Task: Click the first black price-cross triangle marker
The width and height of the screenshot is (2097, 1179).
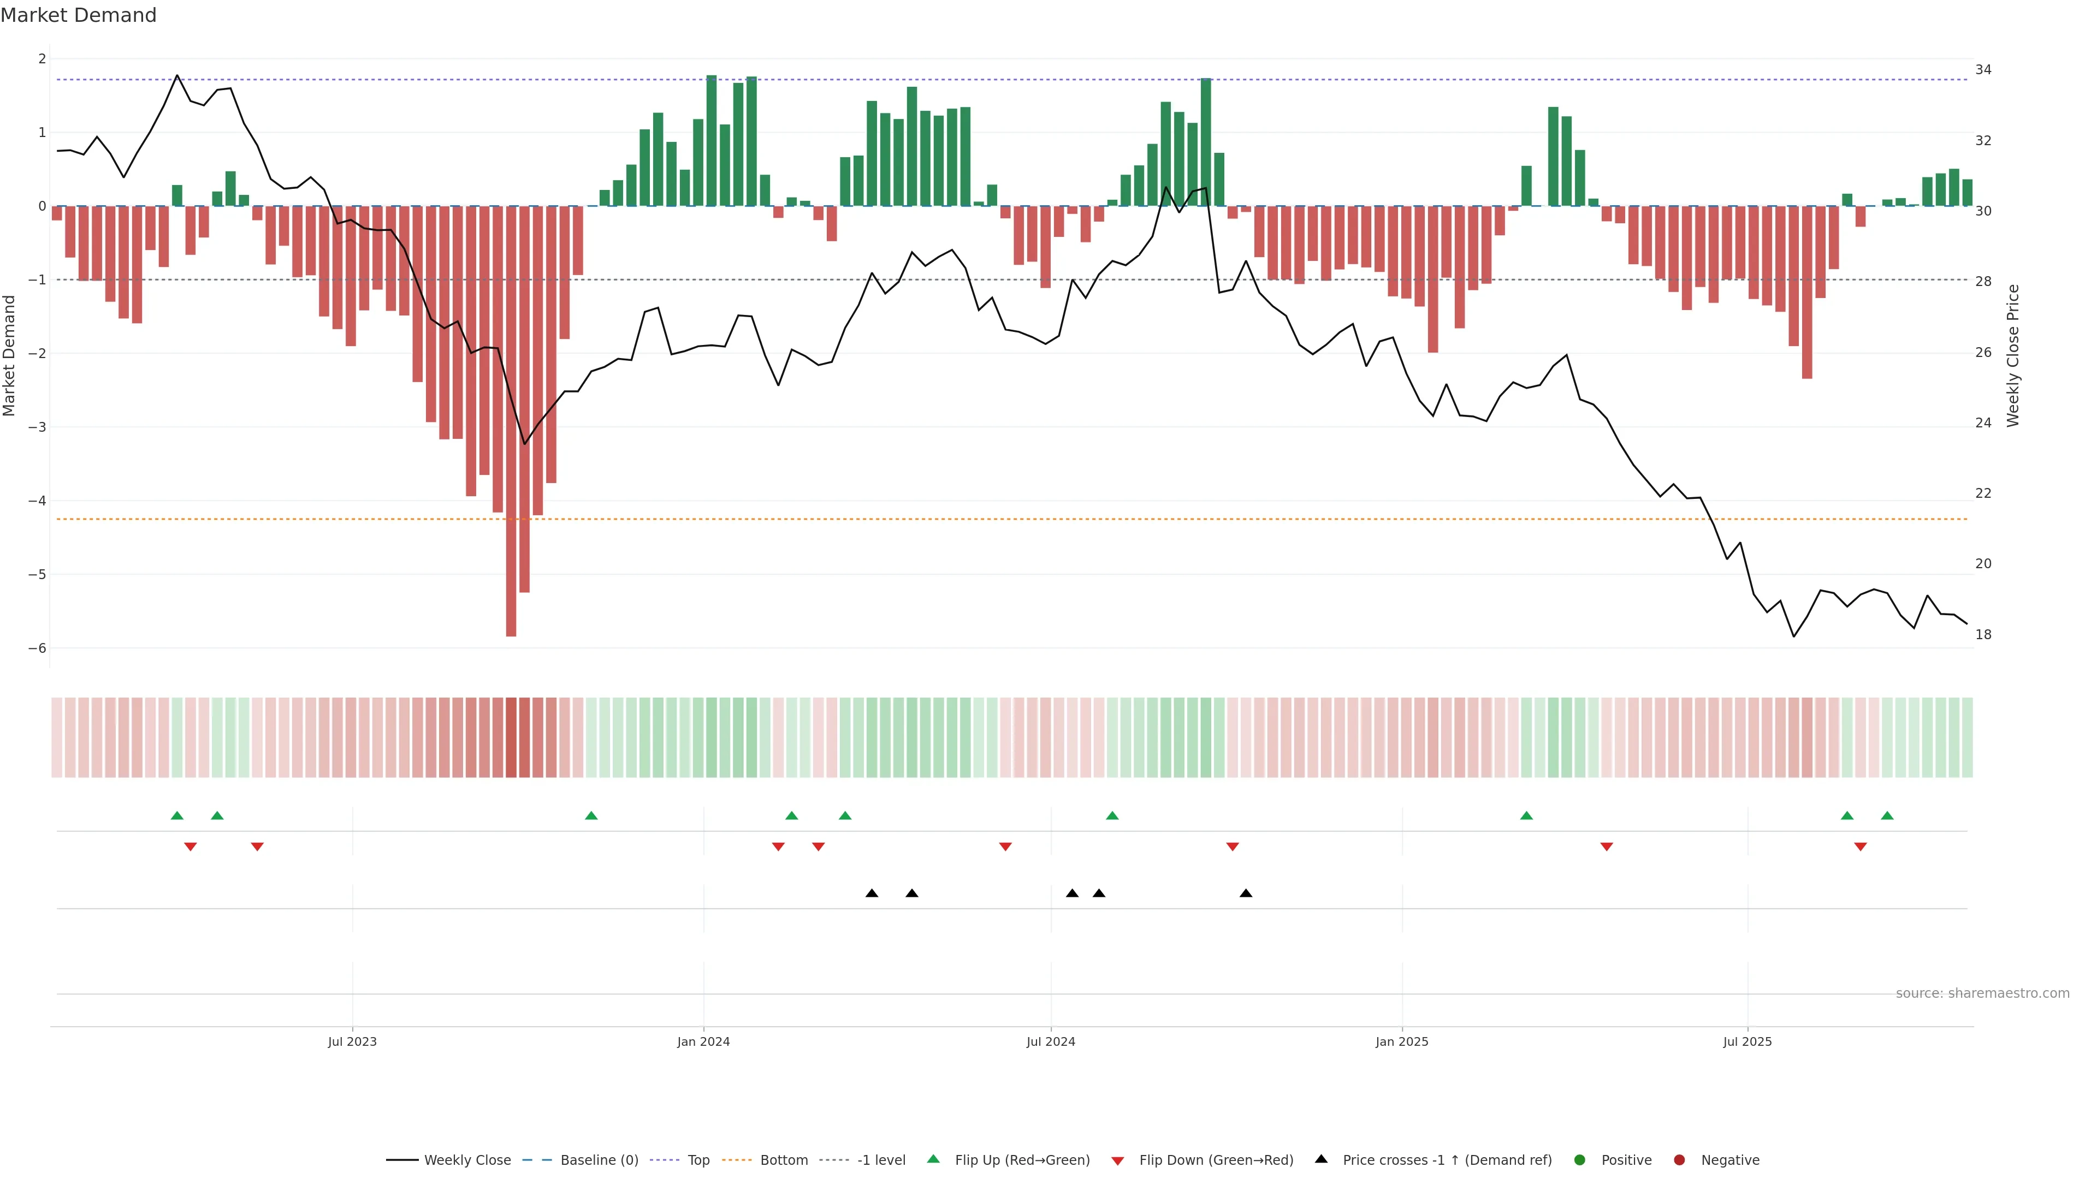Action: pos(872,894)
